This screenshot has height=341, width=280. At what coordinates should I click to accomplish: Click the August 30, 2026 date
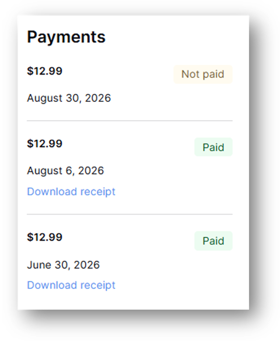[69, 98]
